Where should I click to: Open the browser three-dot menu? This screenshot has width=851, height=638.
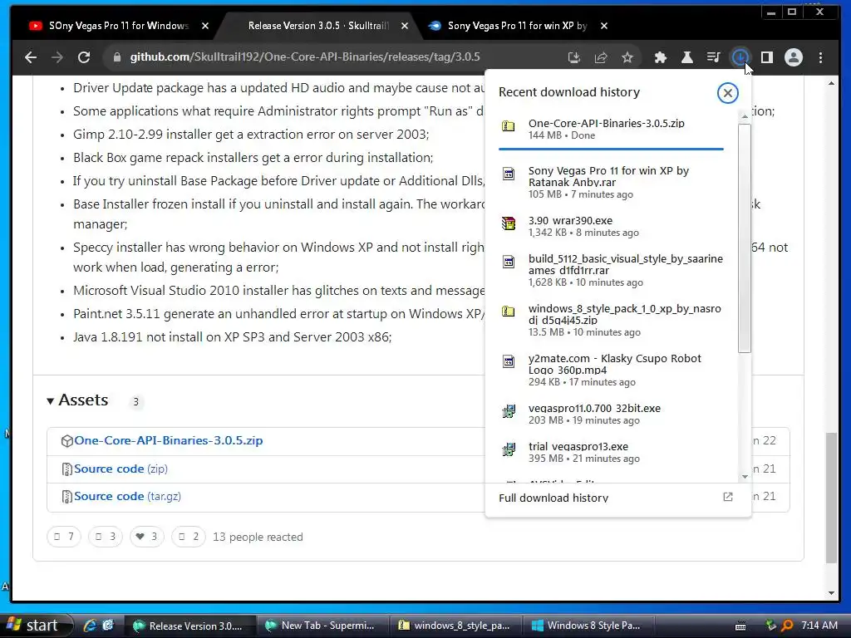point(820,57)
